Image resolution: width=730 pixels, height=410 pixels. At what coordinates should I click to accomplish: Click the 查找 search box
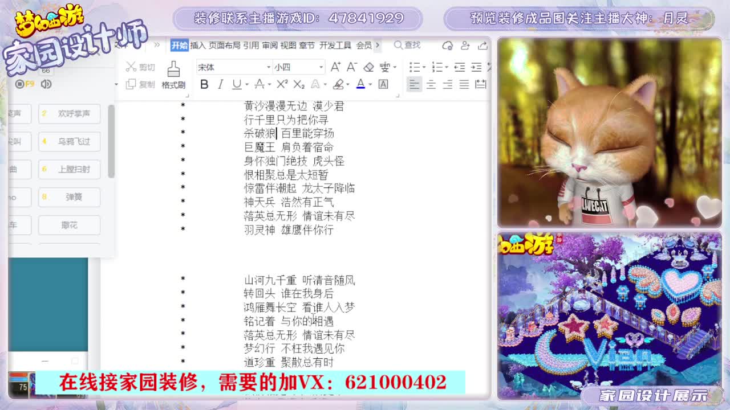click(407, 45)
